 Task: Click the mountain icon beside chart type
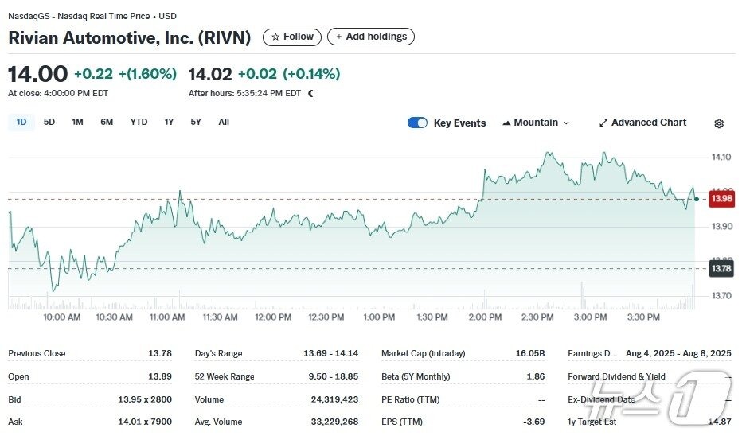[x=506, y=123]
